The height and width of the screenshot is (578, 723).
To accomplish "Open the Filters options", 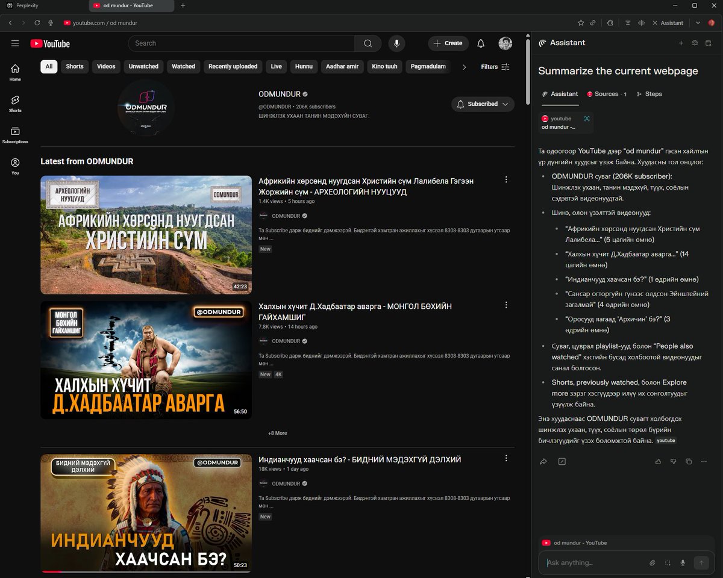I will point(495,67).
